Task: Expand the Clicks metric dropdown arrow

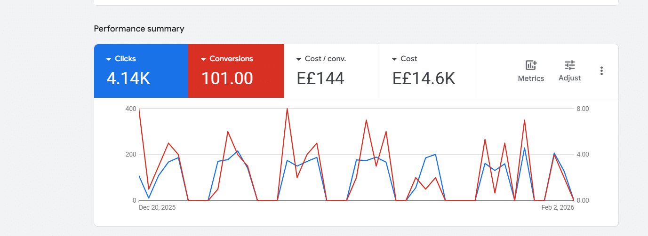Action: (109, 59)
